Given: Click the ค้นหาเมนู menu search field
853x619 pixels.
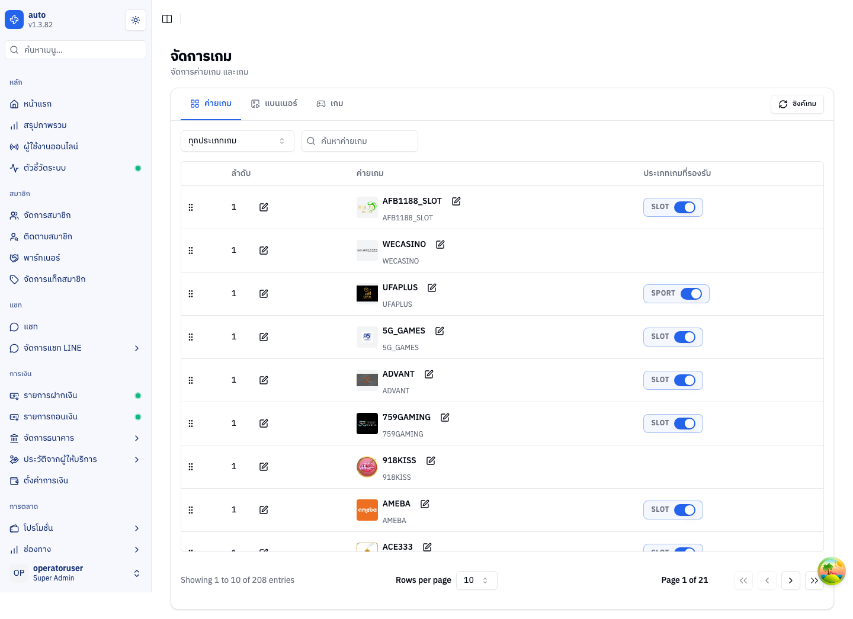Looking at the screenshot, I should point(76,50).
